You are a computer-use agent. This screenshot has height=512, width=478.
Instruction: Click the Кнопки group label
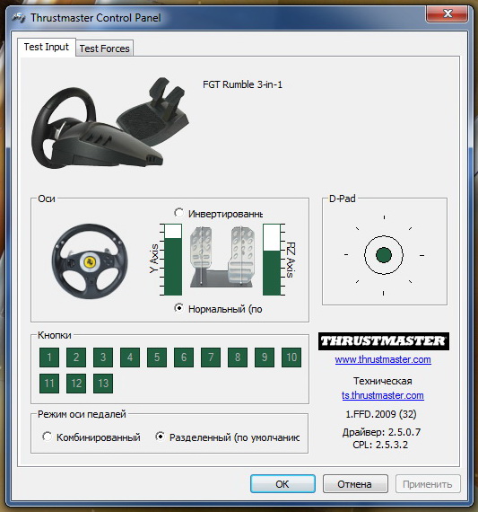tap(55, 335)
